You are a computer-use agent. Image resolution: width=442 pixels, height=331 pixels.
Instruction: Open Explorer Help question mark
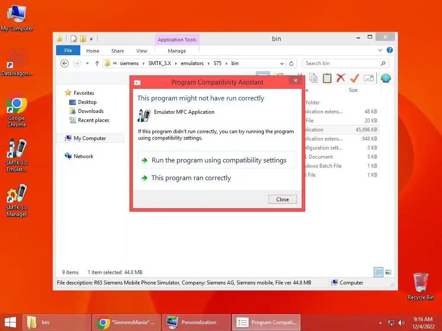pos(390,50)
